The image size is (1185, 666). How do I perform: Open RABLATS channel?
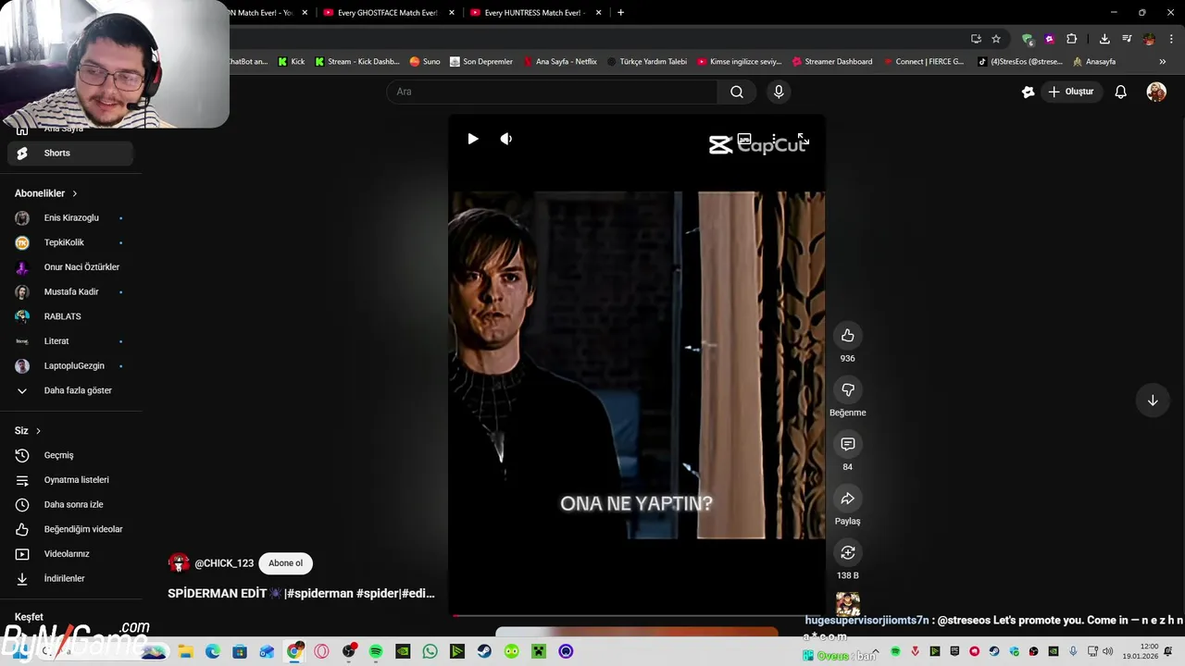[70, 316]
